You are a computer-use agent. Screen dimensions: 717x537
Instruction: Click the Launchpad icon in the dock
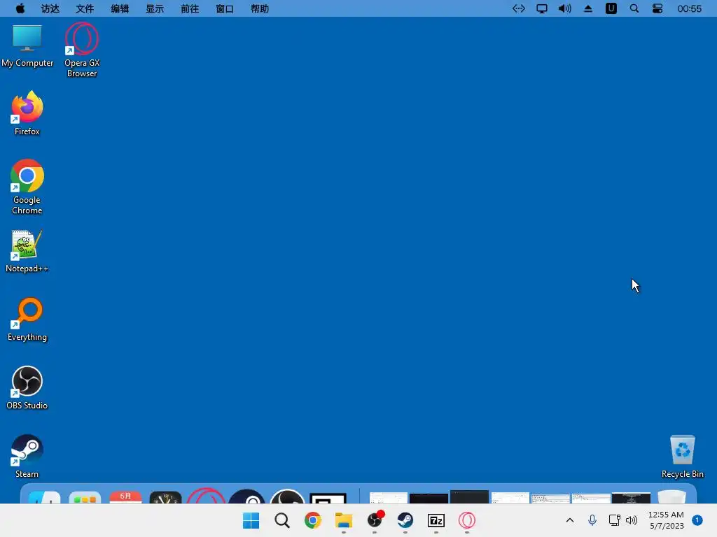point(85,497)
